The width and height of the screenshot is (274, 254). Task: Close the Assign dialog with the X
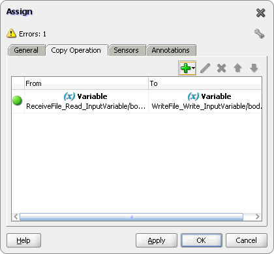[260, 13]
